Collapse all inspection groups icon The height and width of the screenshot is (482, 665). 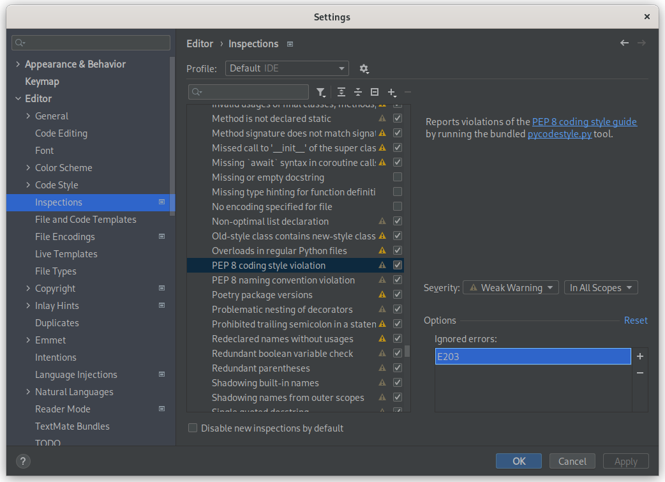(x=358, y=92)
